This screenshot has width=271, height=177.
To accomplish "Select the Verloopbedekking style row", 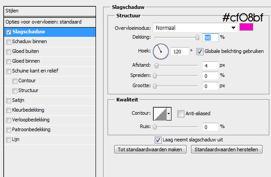I will tap(50, 120).
